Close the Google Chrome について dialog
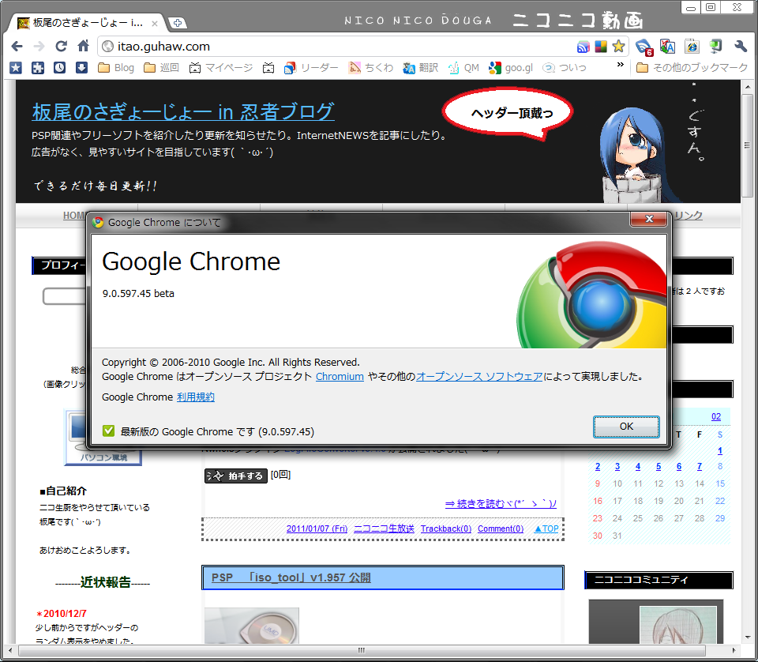The width and height of the screenshot is (758, 662). 649,219
